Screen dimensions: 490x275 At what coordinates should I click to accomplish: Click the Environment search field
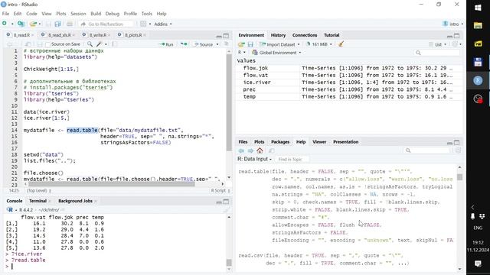click(x=437, y=53)
